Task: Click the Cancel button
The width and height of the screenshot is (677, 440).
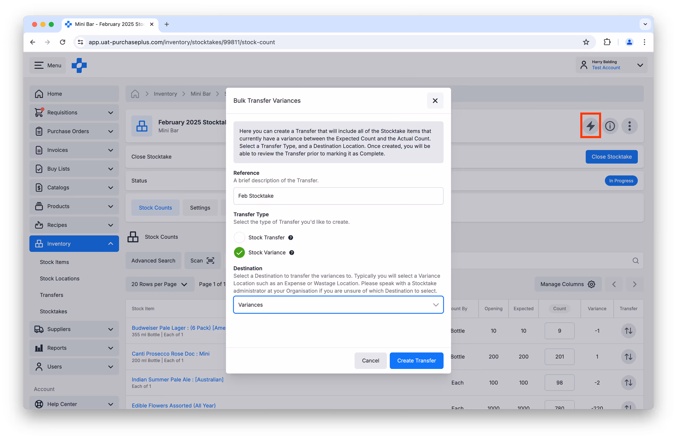Action: point(370,361)
